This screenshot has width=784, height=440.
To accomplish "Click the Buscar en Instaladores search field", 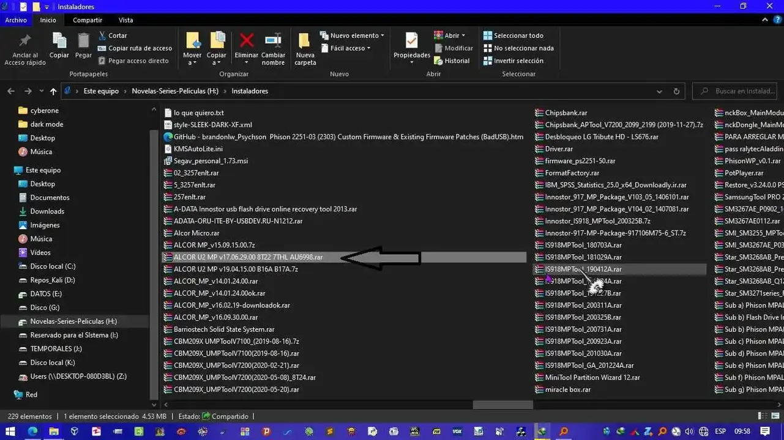I will (x=734, y=91).
